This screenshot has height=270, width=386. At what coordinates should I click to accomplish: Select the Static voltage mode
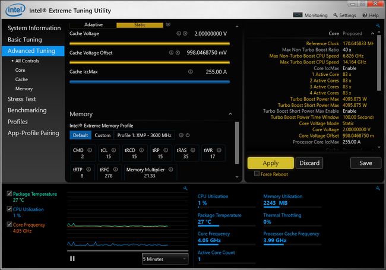(x=140, y=24)
